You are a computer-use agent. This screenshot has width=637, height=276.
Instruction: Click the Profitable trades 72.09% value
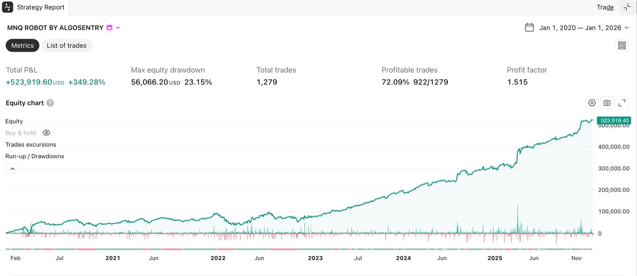pyautogui.click(x=395, y=82)
